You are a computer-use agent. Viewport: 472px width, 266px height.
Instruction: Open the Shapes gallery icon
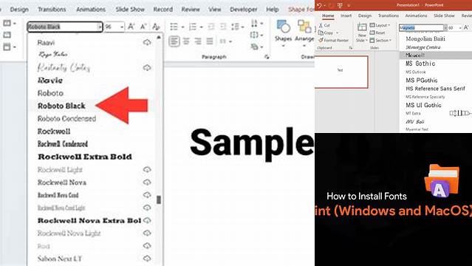point(283,30)
